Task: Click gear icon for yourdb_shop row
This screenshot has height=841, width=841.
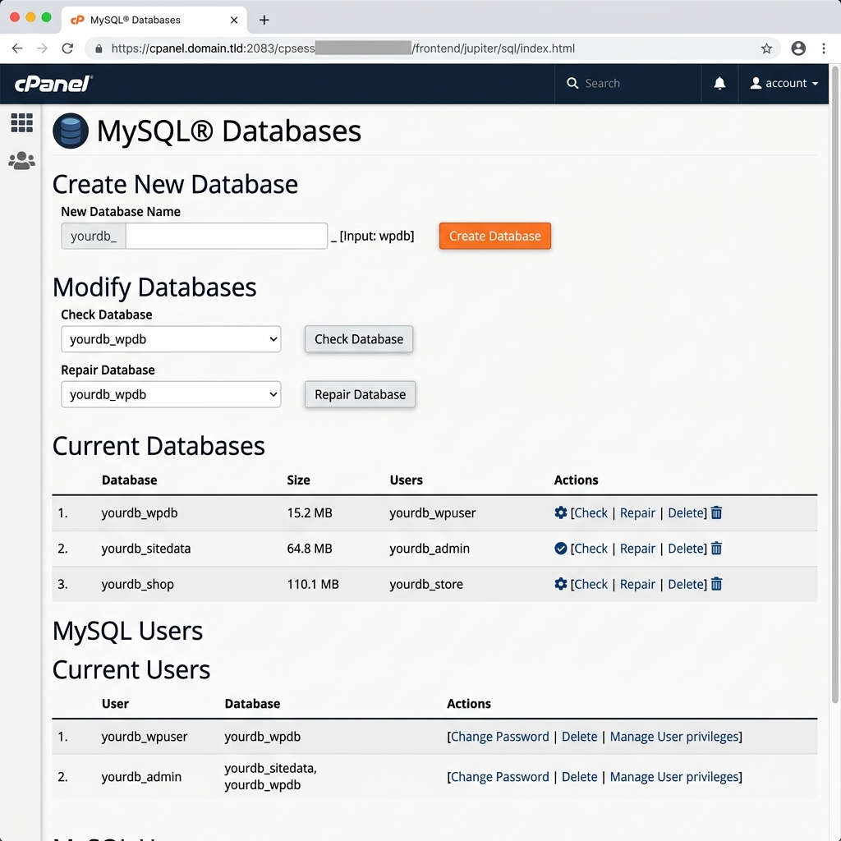Action: pyautogui.click(x=560, y=584)
